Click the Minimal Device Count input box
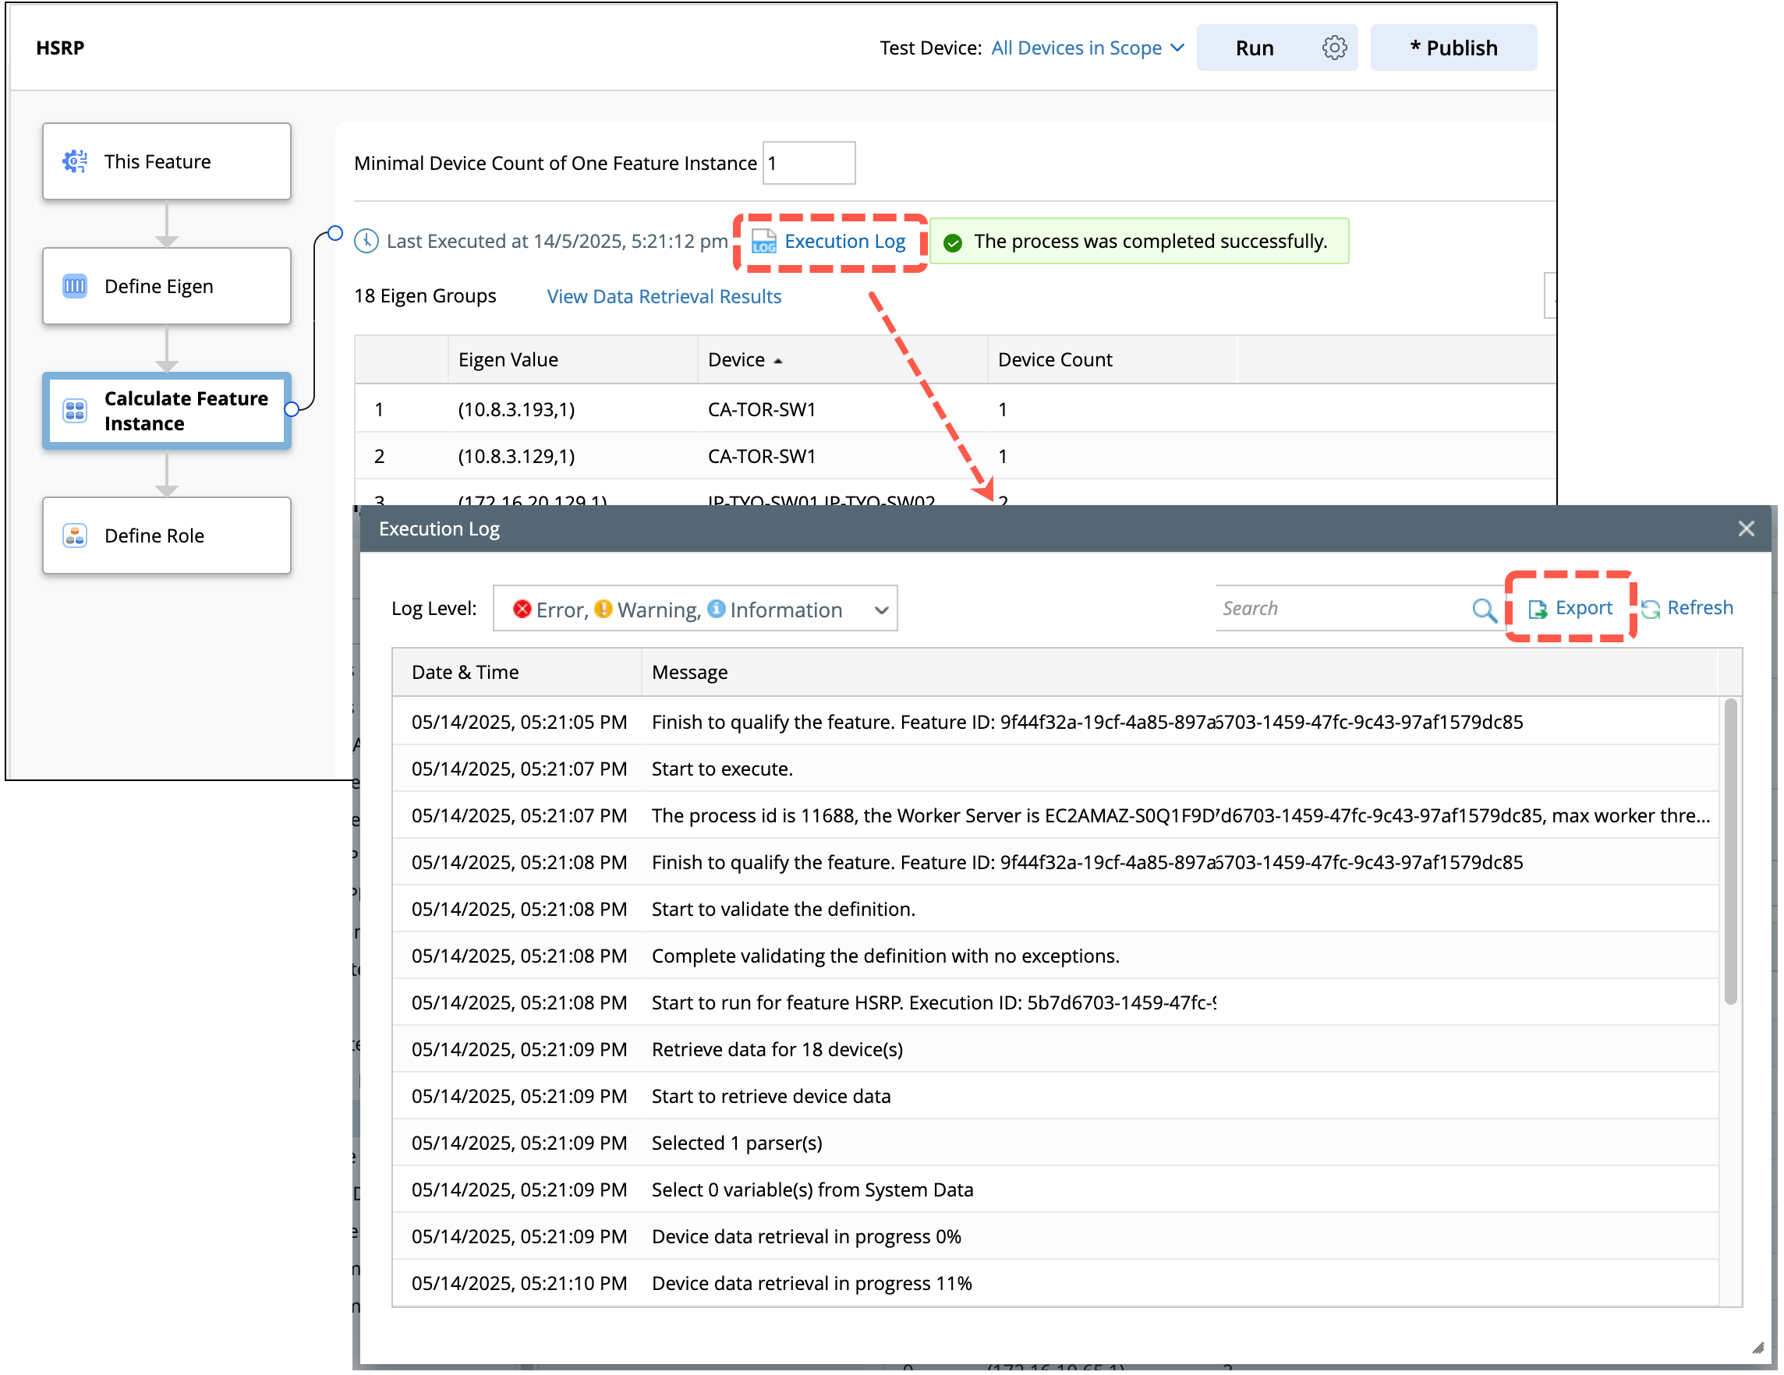This screenshot has height=1375, width=1784. pyautogui.click(x=809, y=164)
